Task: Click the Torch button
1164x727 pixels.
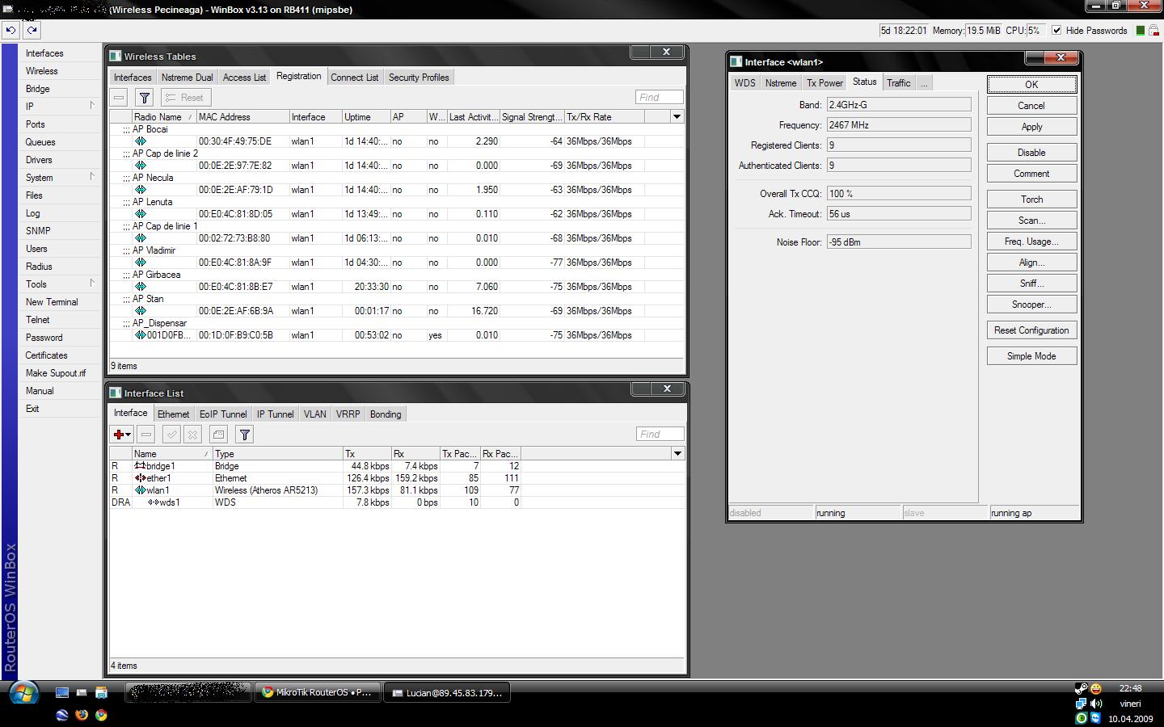Action: [1031, 200]
